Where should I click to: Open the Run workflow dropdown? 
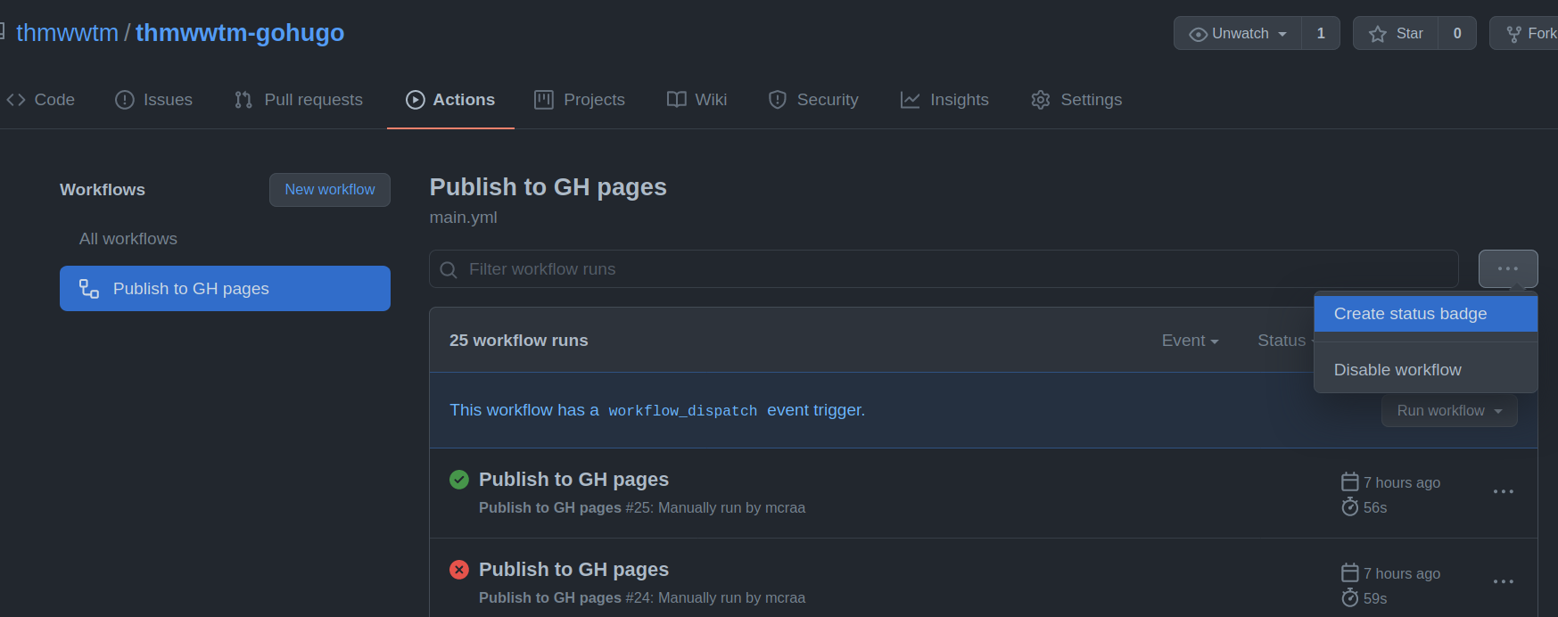(x=1449, y=411)
